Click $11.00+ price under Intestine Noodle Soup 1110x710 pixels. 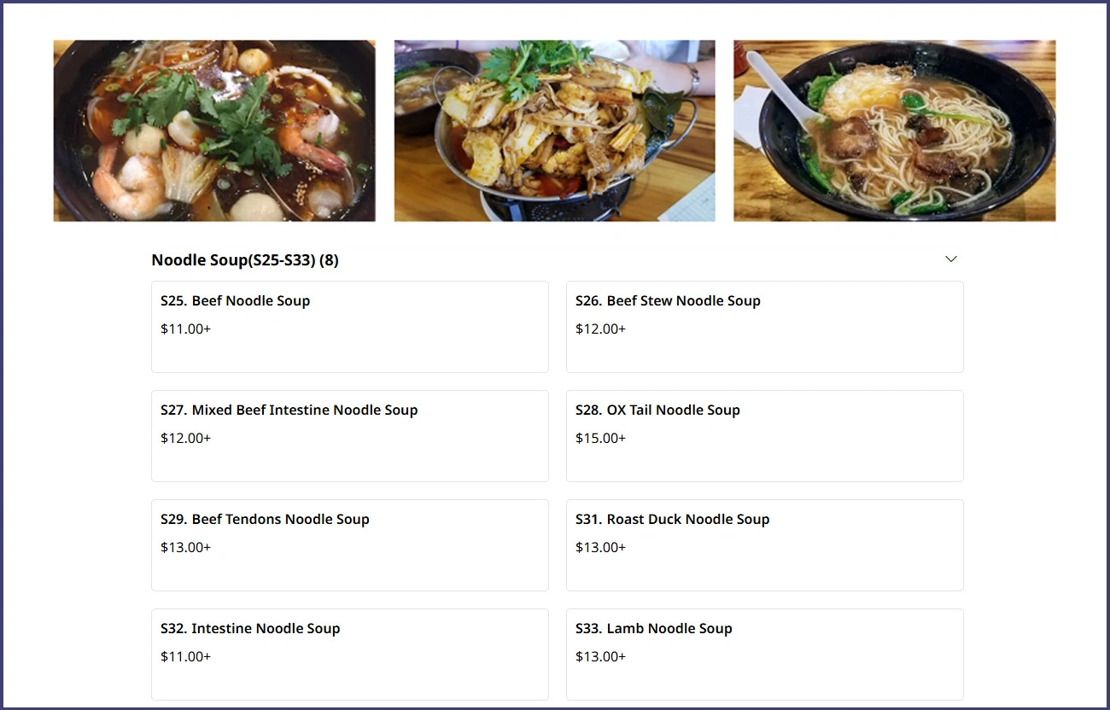(185, 656)
